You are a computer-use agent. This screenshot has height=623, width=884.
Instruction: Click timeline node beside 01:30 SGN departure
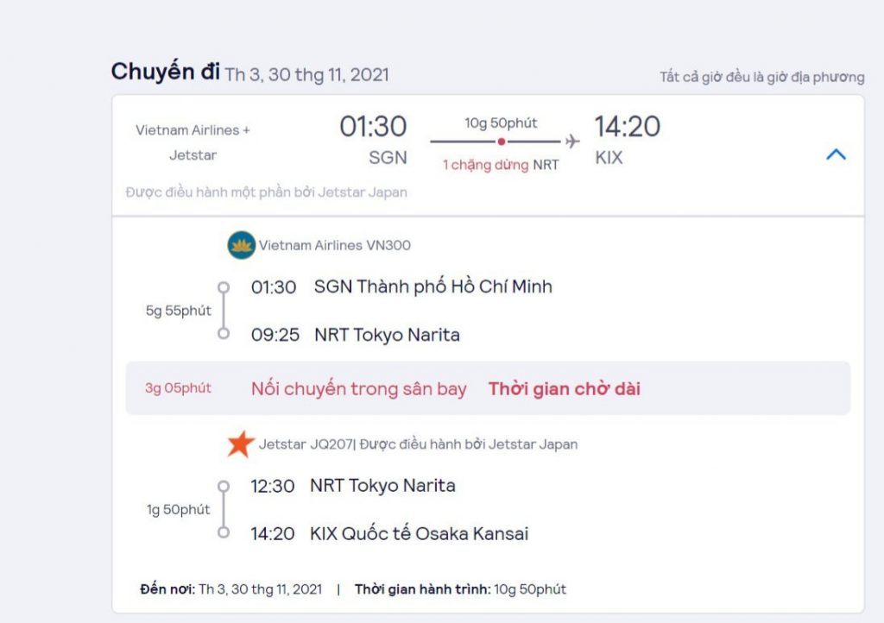coord(224,287)
